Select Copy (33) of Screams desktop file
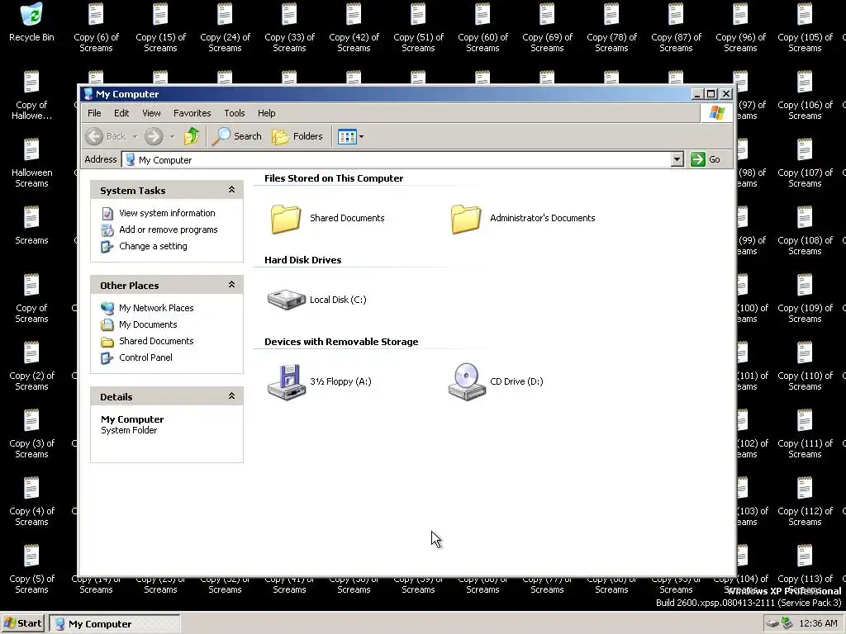The width and height of the screenshot is (846, 634). coord(289,27)
